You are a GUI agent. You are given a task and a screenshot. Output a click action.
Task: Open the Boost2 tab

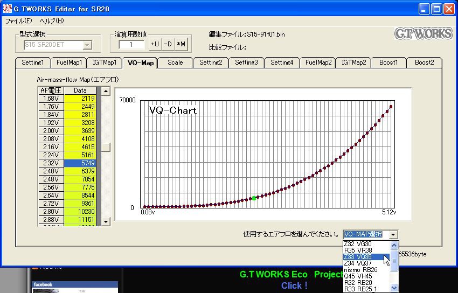pyautogui.click(x=425, y=62)
